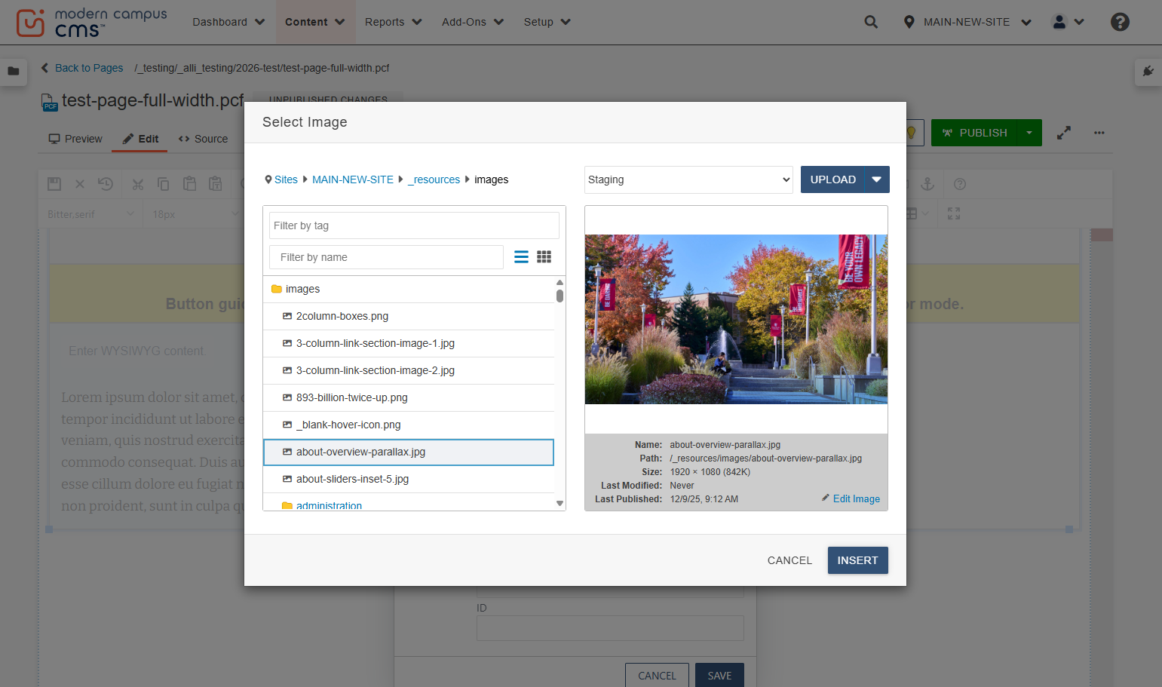Click the Filter by tag field

[x=414, y=225]
